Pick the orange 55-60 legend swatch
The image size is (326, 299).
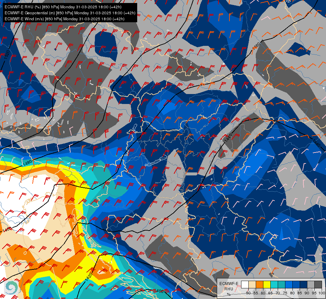(x=260, y=284)
